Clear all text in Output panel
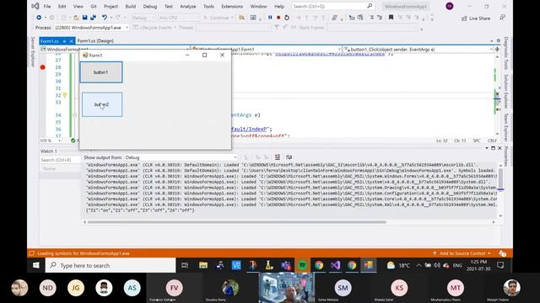 278,157
